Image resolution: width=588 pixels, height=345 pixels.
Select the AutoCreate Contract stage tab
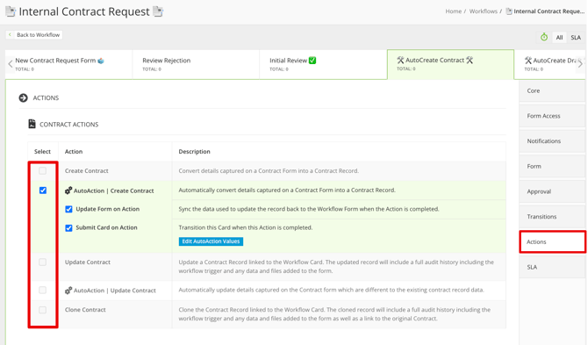(450, 64)
